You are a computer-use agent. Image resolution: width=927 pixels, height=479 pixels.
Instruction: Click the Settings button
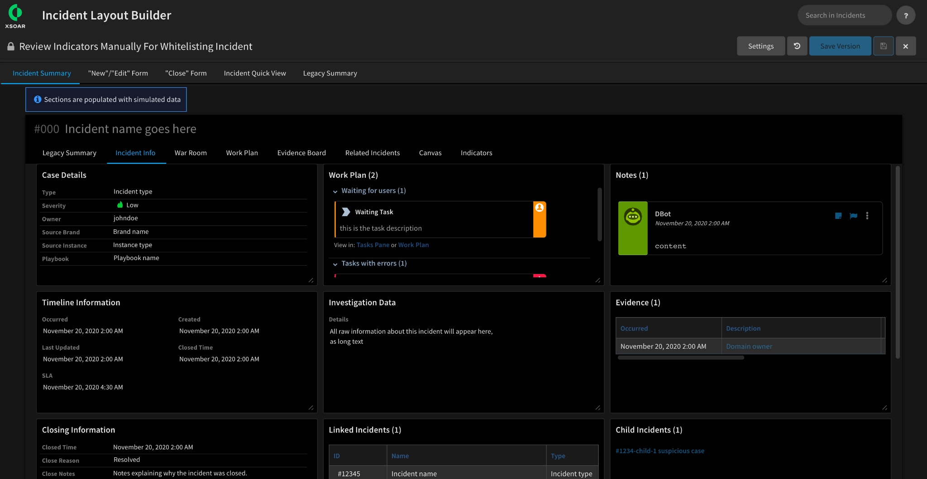point(761,46)
